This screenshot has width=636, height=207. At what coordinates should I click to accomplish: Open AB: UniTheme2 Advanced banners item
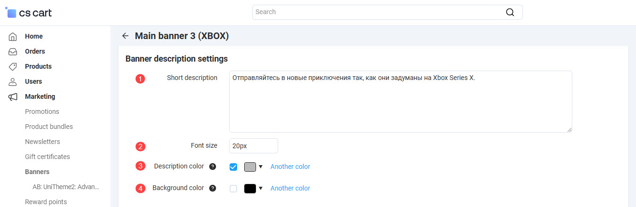point(66,187)
